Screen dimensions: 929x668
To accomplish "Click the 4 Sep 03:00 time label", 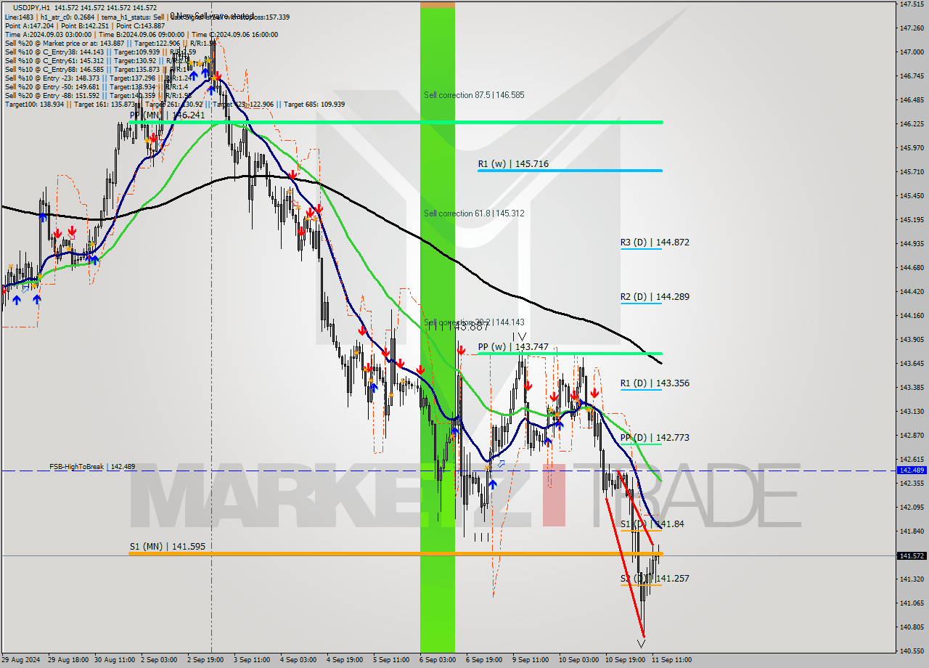I will coord(300,660).
